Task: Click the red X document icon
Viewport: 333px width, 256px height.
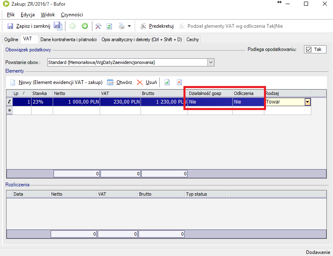Action: click(x=179, y=82)
